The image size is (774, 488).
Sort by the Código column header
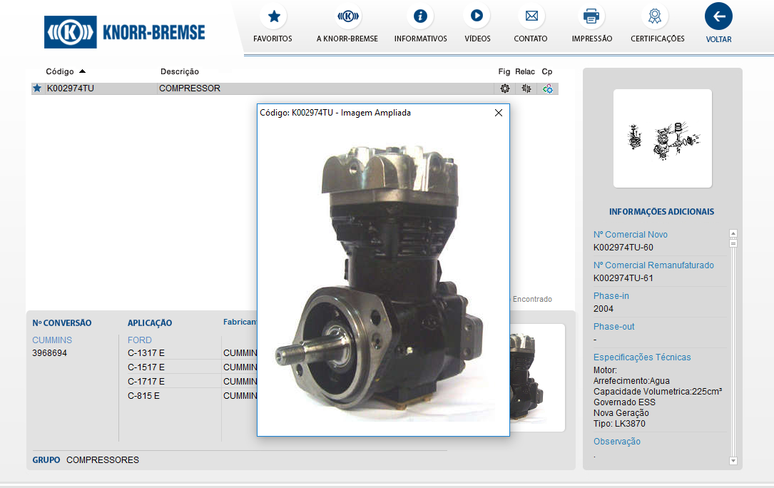pyautogui.click(x=60, y=71)
